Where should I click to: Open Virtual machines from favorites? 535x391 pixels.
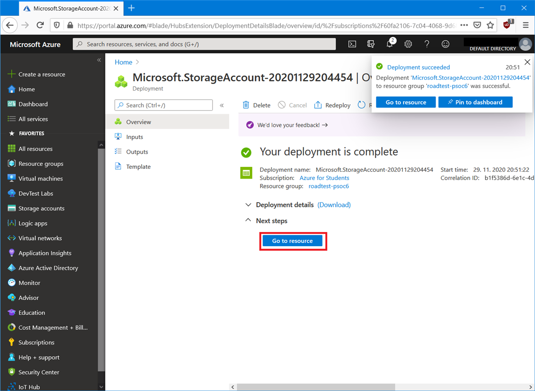pos(40,179)
